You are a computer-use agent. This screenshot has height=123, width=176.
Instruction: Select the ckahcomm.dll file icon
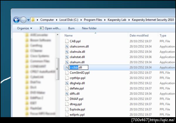pyautogui.click(x=67, y=46)
